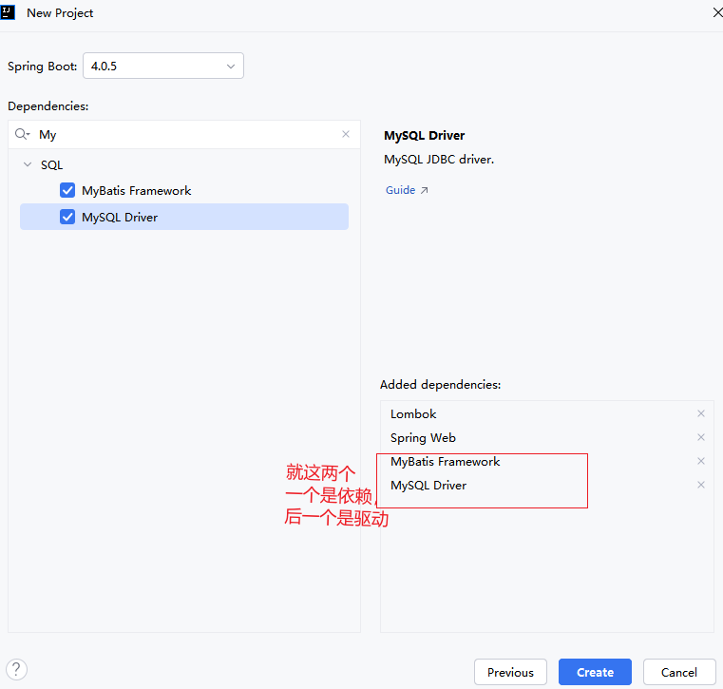Image resolution: width=723 pixels, height=689 pixels.
Task: Select MyBatis Framework in added dependencies list
Action: coord(445,462)
